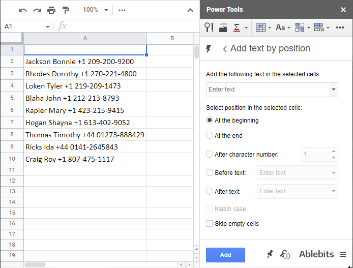
Task: Select cell with Hogan Shayna +1 613-402-9052
Action: click(85, 123)
